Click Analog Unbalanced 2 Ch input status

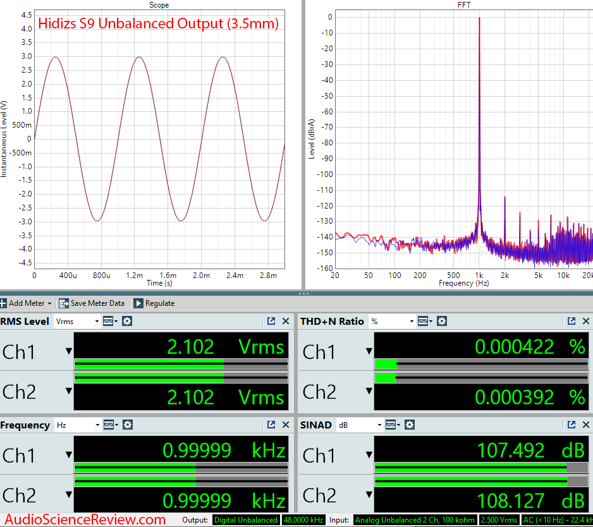[x=415, y=520]
